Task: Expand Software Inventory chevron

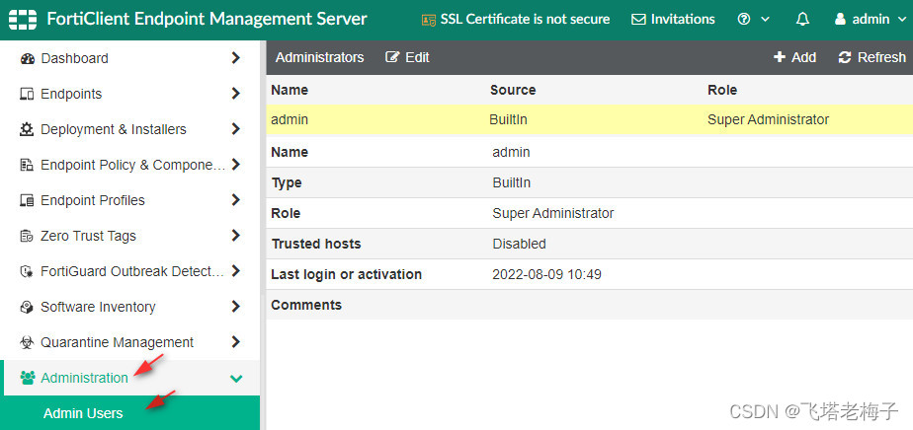Action: pos(236,307)
